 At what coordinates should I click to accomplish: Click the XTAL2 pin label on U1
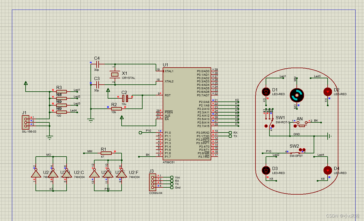pyautogui.click(x=169, y=81)
